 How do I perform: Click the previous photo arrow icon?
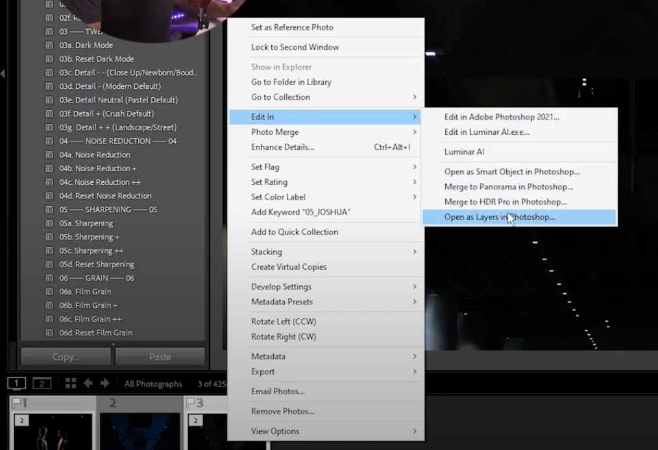tap(88, 383)
